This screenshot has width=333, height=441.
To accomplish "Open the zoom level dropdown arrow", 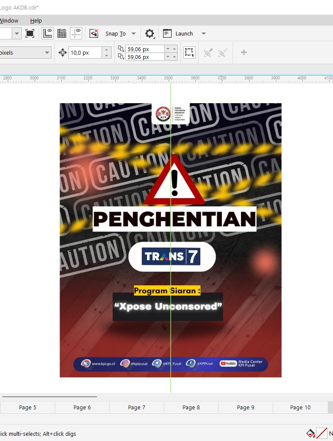I will [x=17, y=34].
